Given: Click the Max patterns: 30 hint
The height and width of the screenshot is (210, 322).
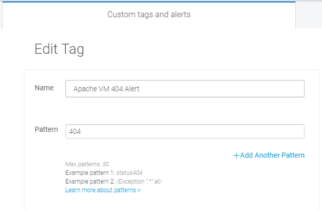Looking at the screenshot, I should click(87, 164).
